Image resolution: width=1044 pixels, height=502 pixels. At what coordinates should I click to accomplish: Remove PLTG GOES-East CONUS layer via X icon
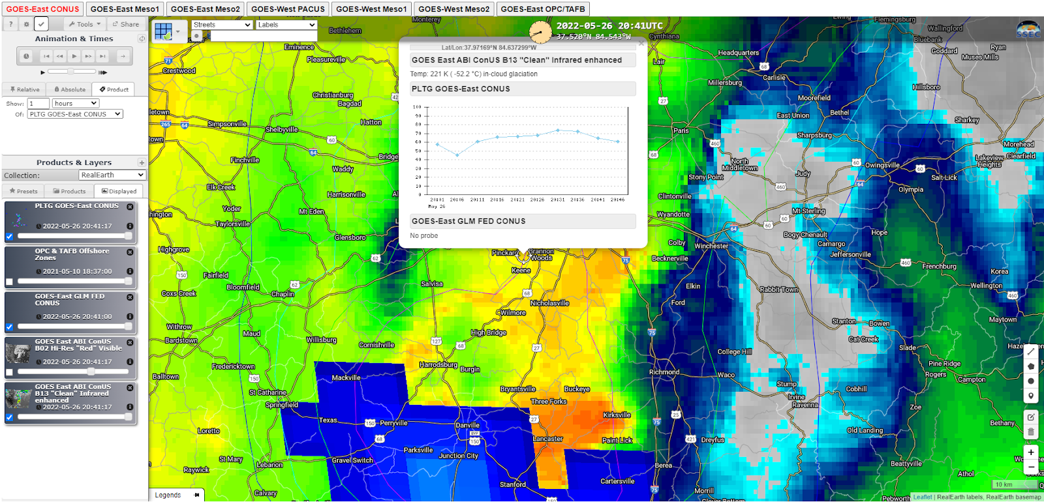pos(130,207)
